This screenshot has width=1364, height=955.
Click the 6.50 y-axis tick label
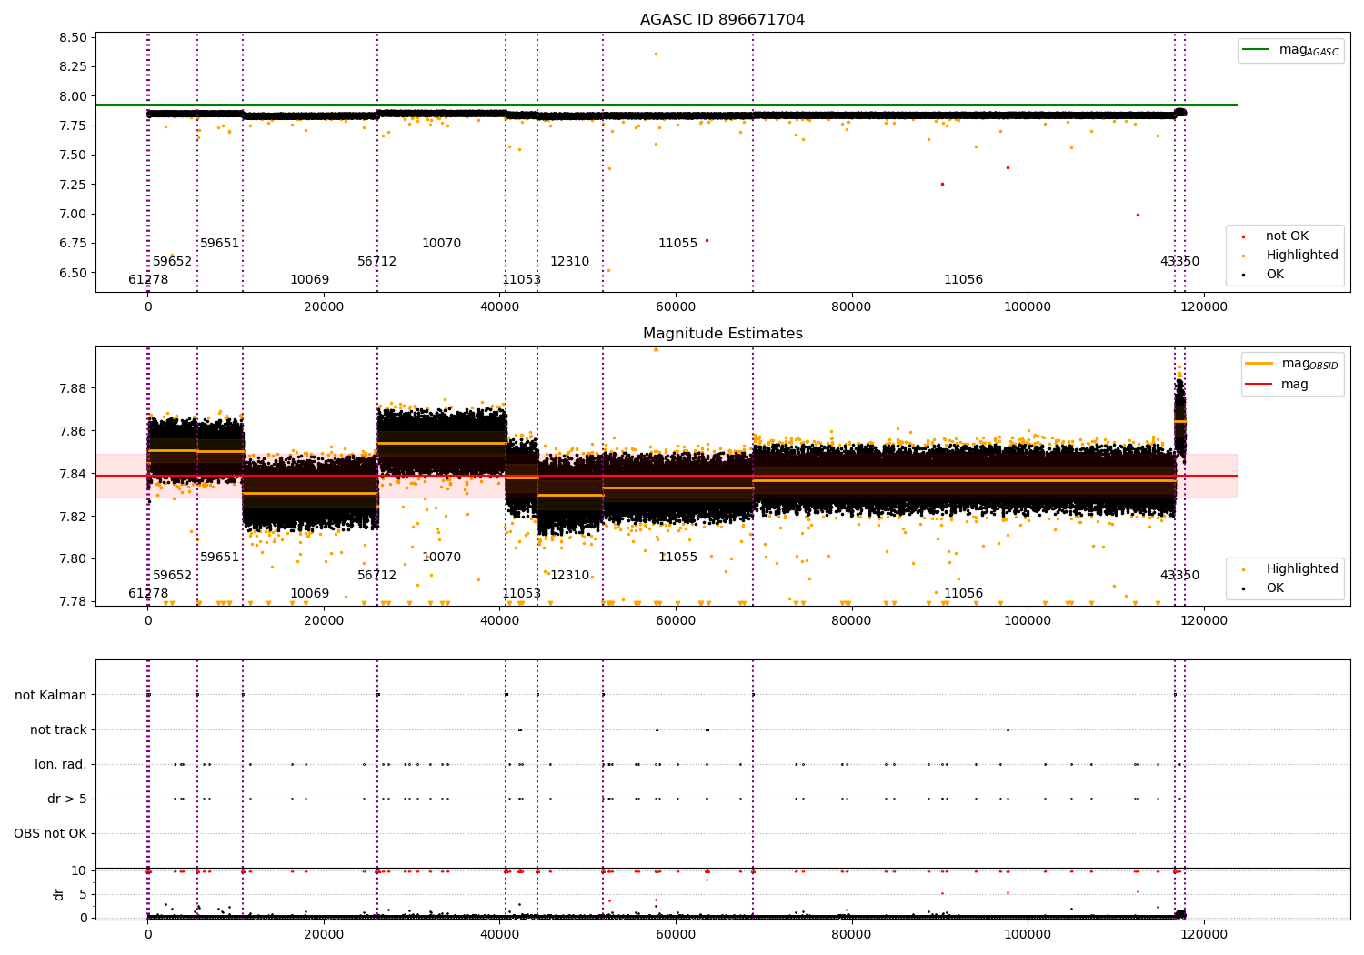point(73,273)
